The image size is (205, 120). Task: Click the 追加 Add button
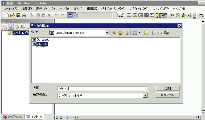[x=168, y=88]
